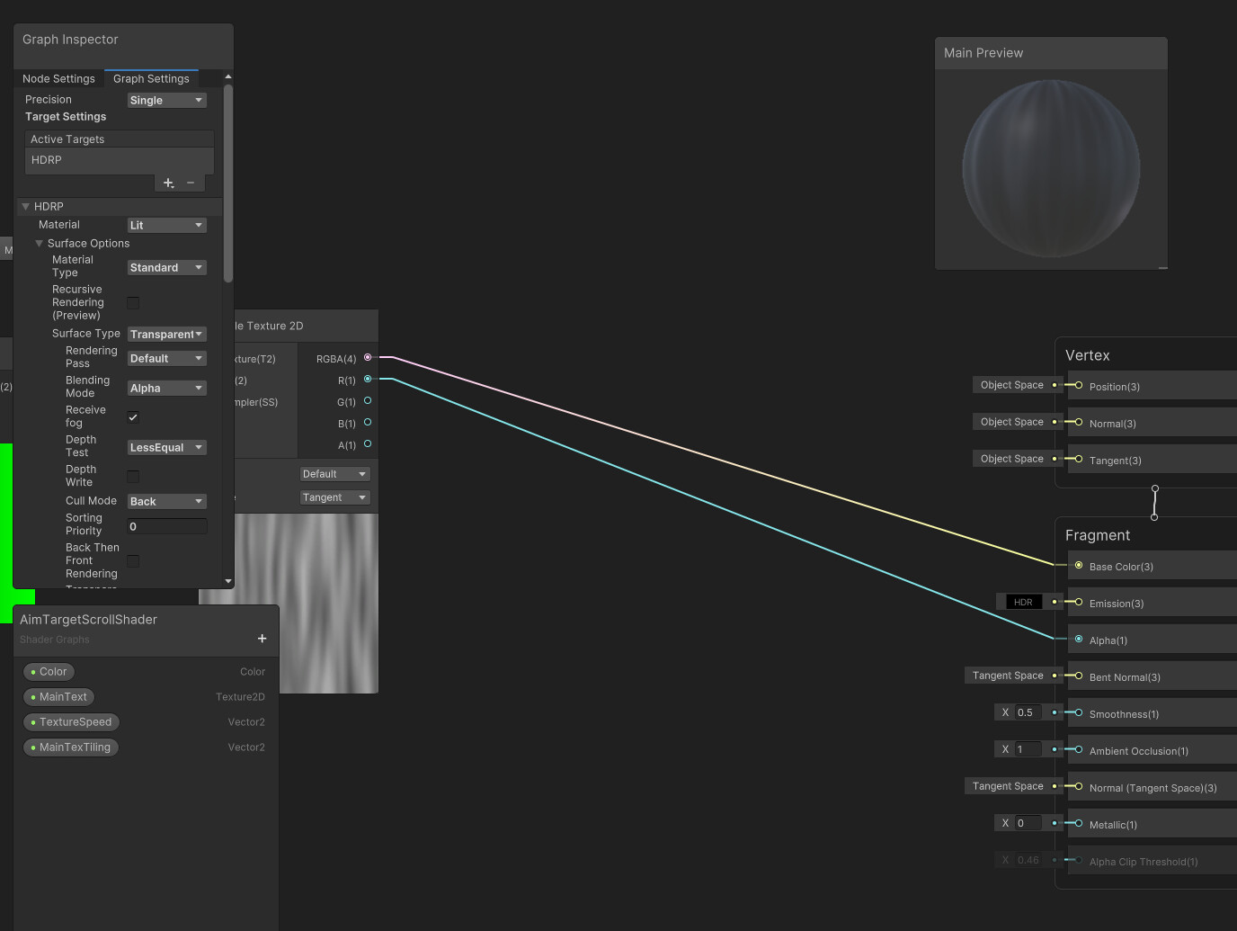This screenshot has width=1237, height=931.
Task: Add a new active target with plus icon
Action: click(x=168, y=183)
